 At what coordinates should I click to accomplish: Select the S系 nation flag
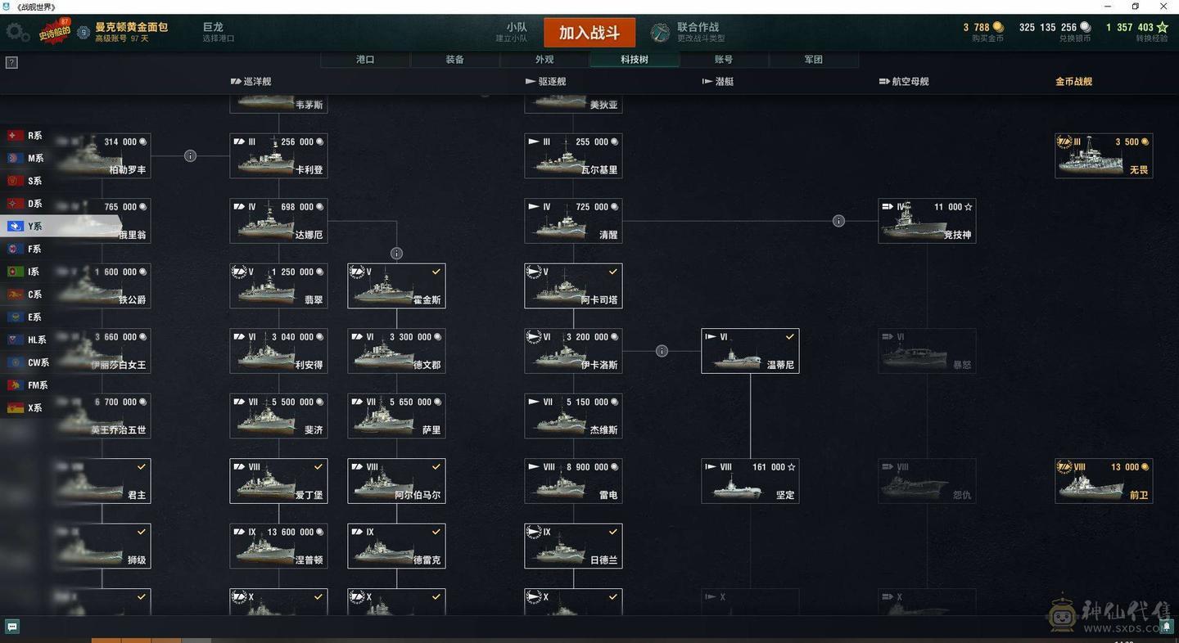pyautogui.click(x=15, y=181)
